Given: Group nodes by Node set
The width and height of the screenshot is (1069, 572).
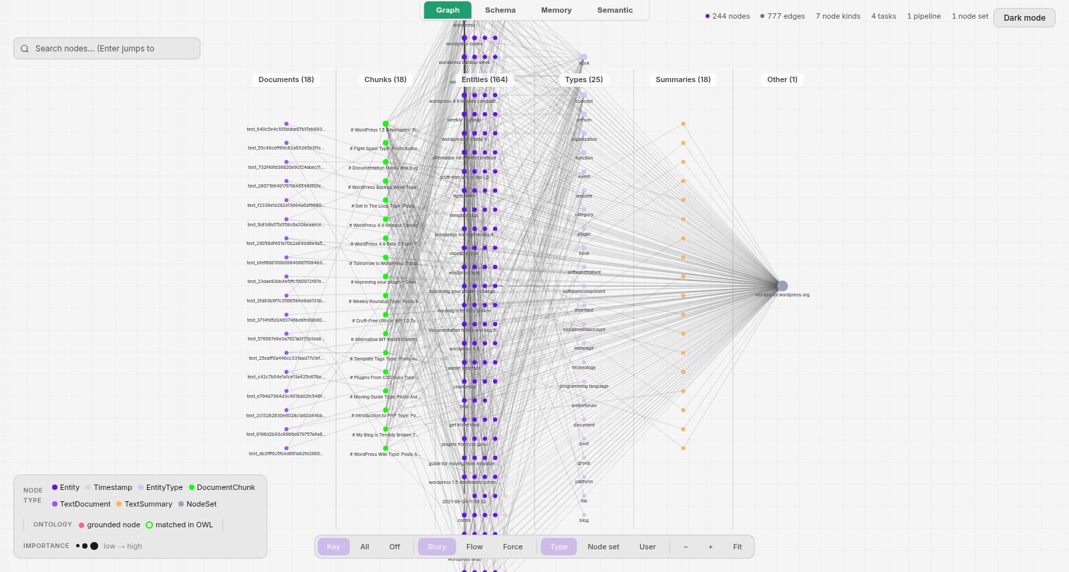Looking at the screenshot, I should [x=603, y=547].
